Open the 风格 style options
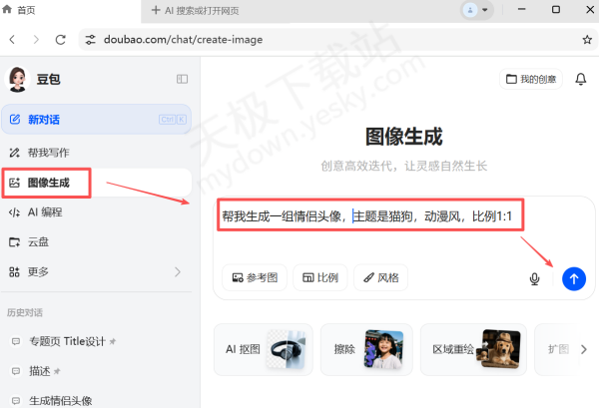This screenshot has height=408, width=599. (x=380, y=277)
